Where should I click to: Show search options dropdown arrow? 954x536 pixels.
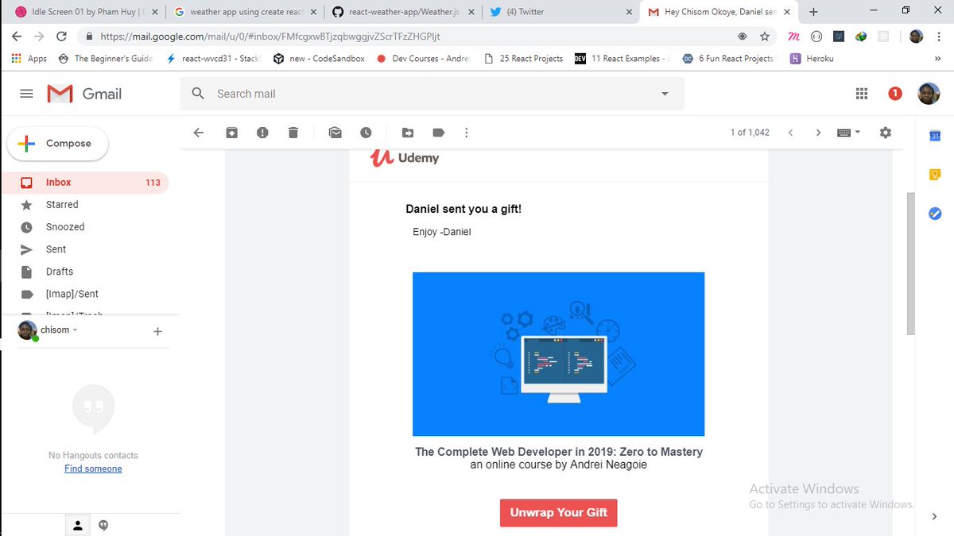(x=665, y=94)
